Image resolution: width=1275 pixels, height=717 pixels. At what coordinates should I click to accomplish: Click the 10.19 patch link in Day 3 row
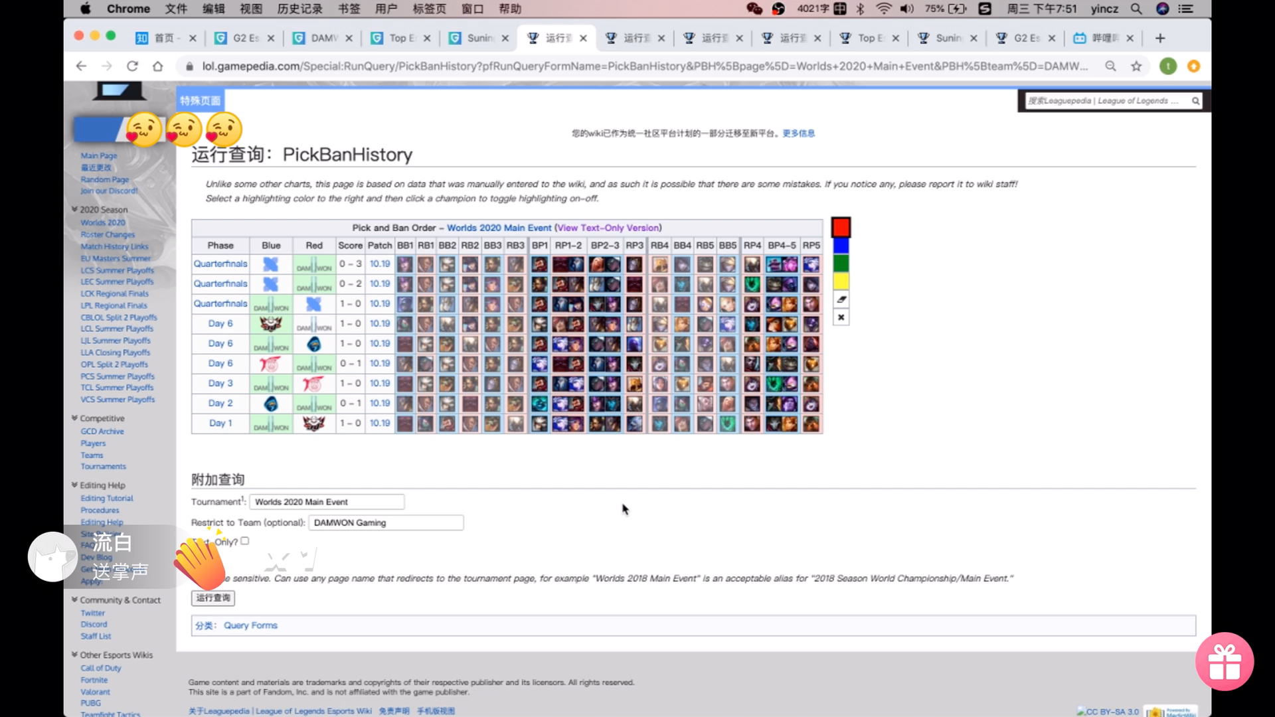point(380,383)
